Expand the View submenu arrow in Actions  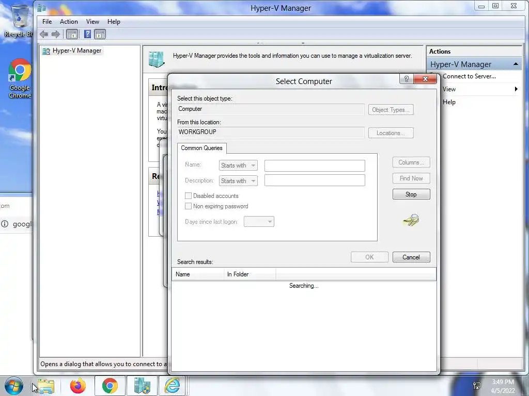516,89
